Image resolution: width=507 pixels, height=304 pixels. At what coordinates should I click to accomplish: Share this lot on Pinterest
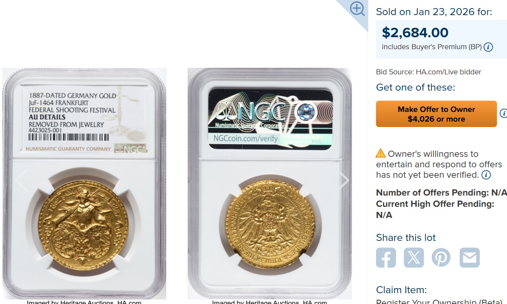click(441, 258)
